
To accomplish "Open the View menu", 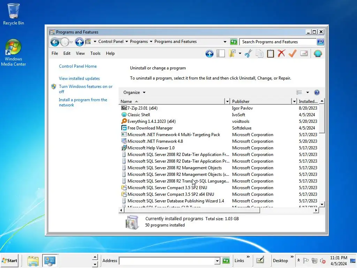I will click(80, 53).
